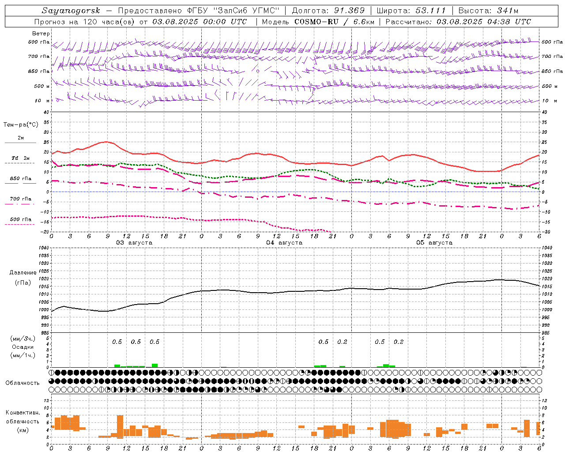Click the 'Давление' pressure panel label
The width and height of the screenshot is (565, 452).
(x=23, y=273)
